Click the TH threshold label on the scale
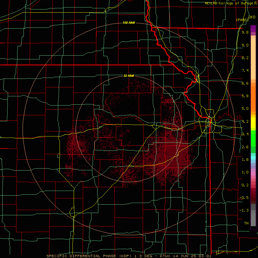The width and height of the screenshot is (258, 258). coord(246,223)
